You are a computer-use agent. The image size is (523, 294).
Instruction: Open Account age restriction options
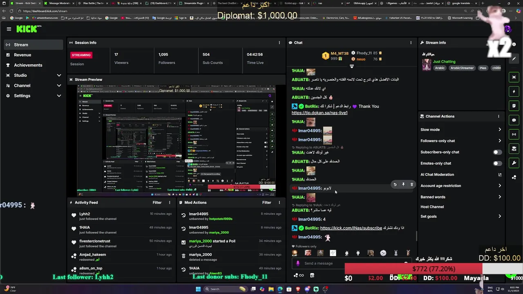click(461, 186)
